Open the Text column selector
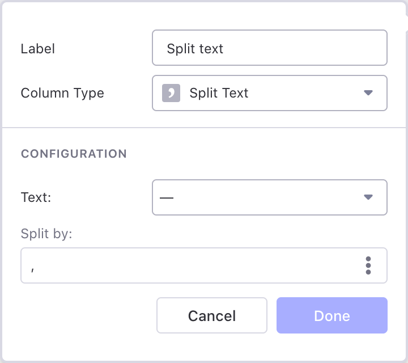The image size is (408, 363). 270,197
